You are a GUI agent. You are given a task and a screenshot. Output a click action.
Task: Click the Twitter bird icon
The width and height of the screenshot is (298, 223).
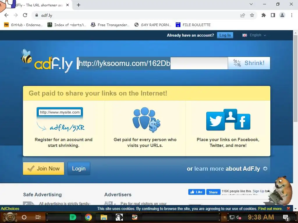point(216,121)
